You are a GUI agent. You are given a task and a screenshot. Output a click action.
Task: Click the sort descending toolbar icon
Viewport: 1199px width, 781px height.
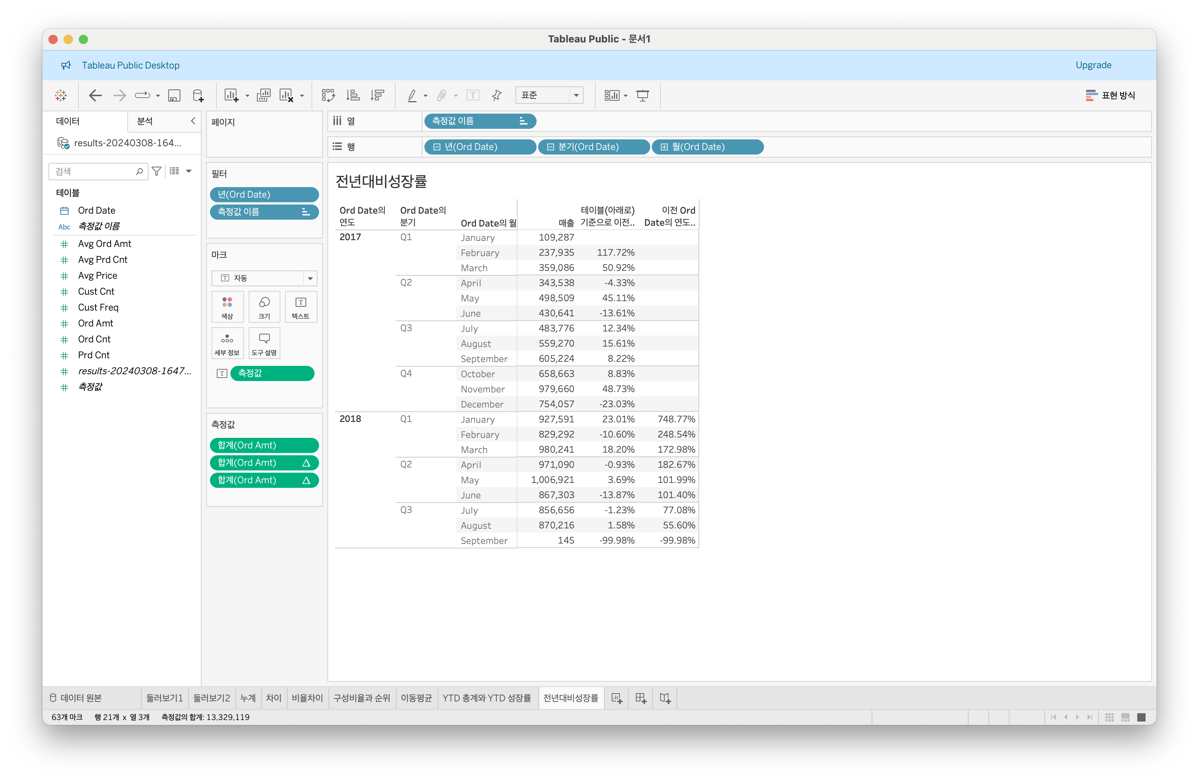point(377,95)
